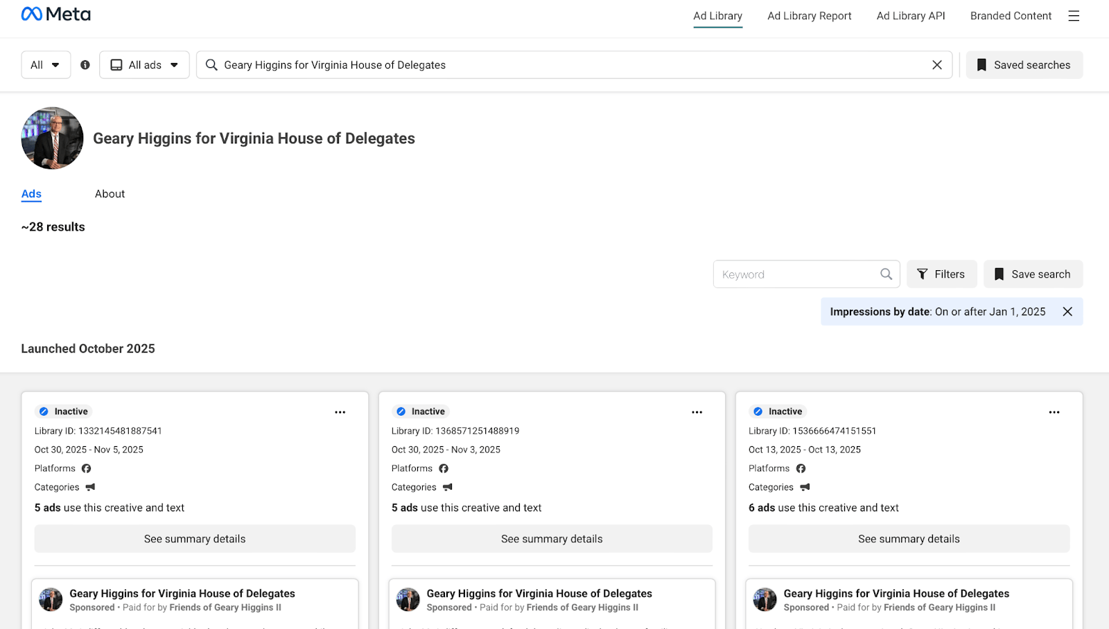1109x629 pixels.
Task: Remove the Impressions by date filter
Action: [x=1067, y=312]
